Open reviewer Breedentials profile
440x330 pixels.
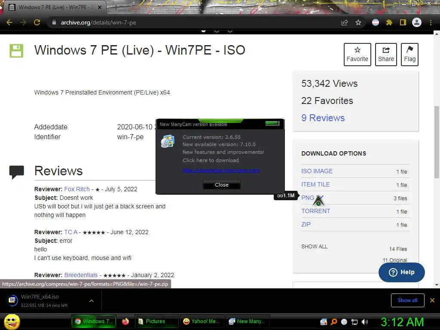pos(81,275)
